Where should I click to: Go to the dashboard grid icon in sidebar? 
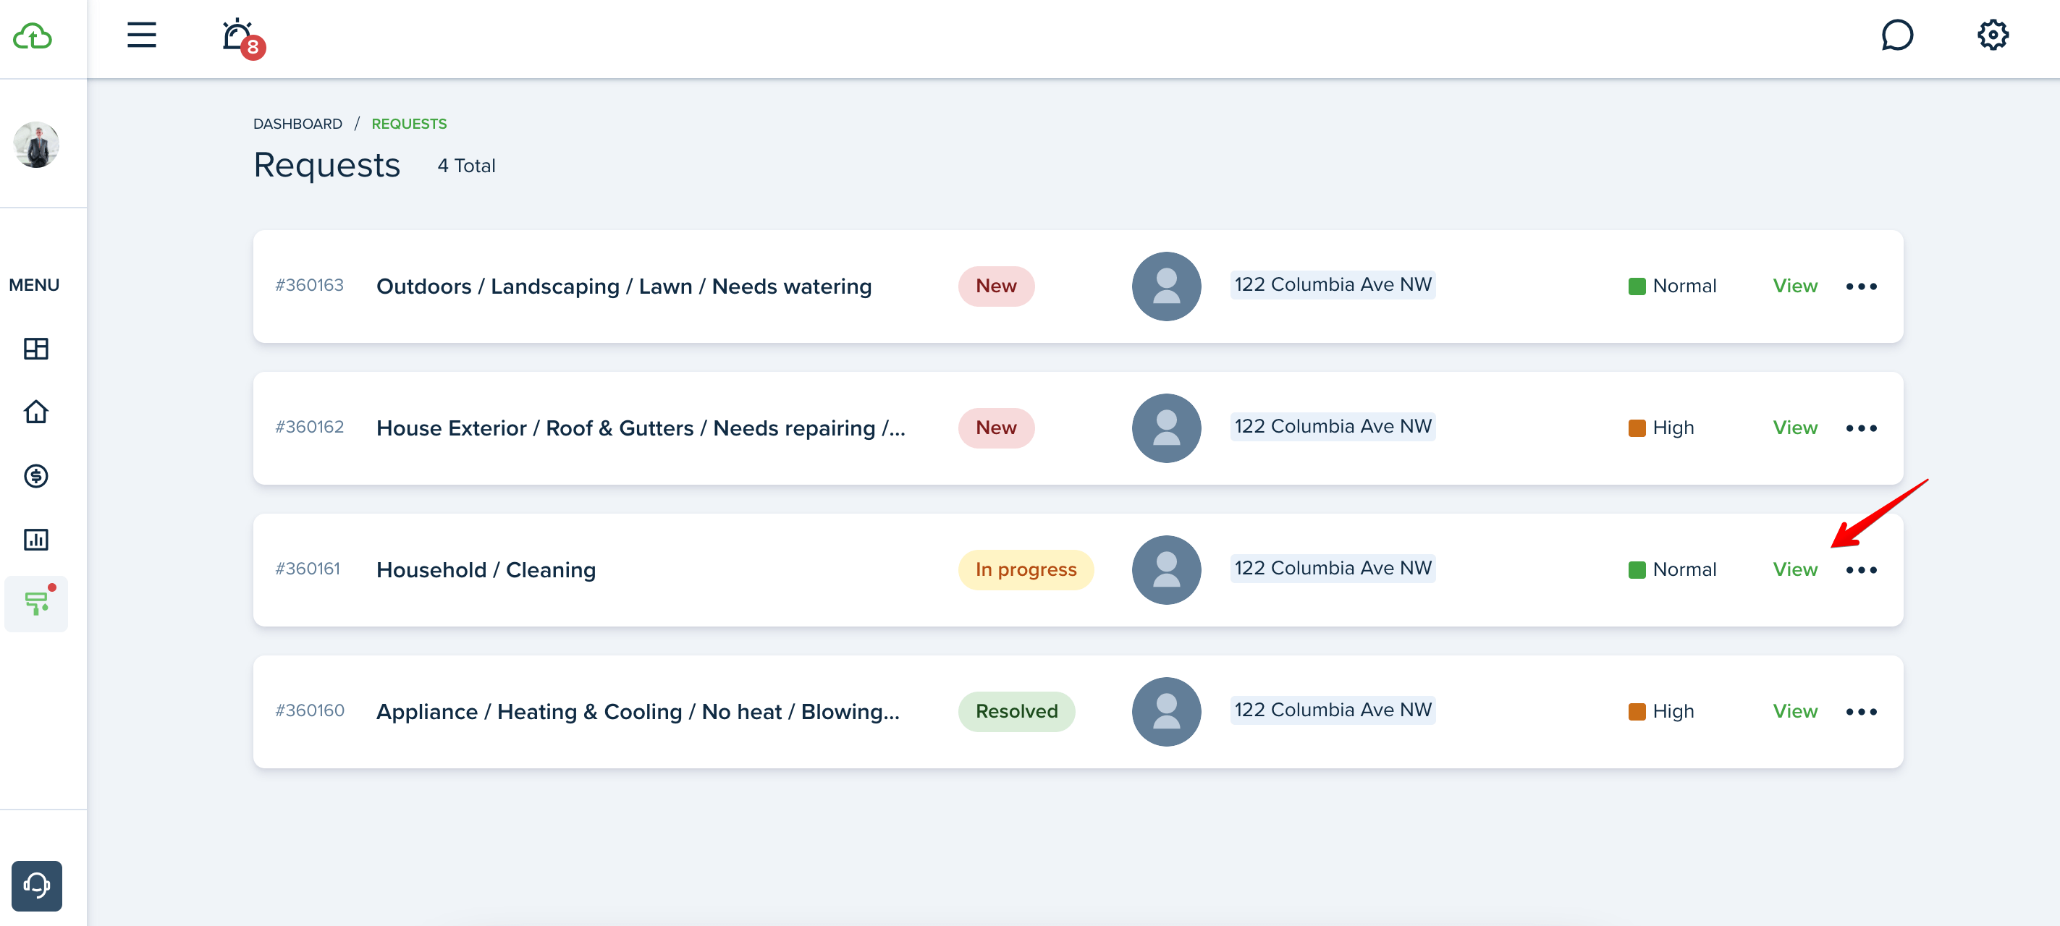[36, 349]
